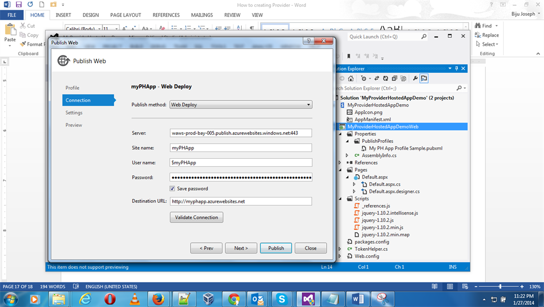Open Solution Explorer search options dropdown arrow
This screenshot has width=544, height=307.
(465, 88)
